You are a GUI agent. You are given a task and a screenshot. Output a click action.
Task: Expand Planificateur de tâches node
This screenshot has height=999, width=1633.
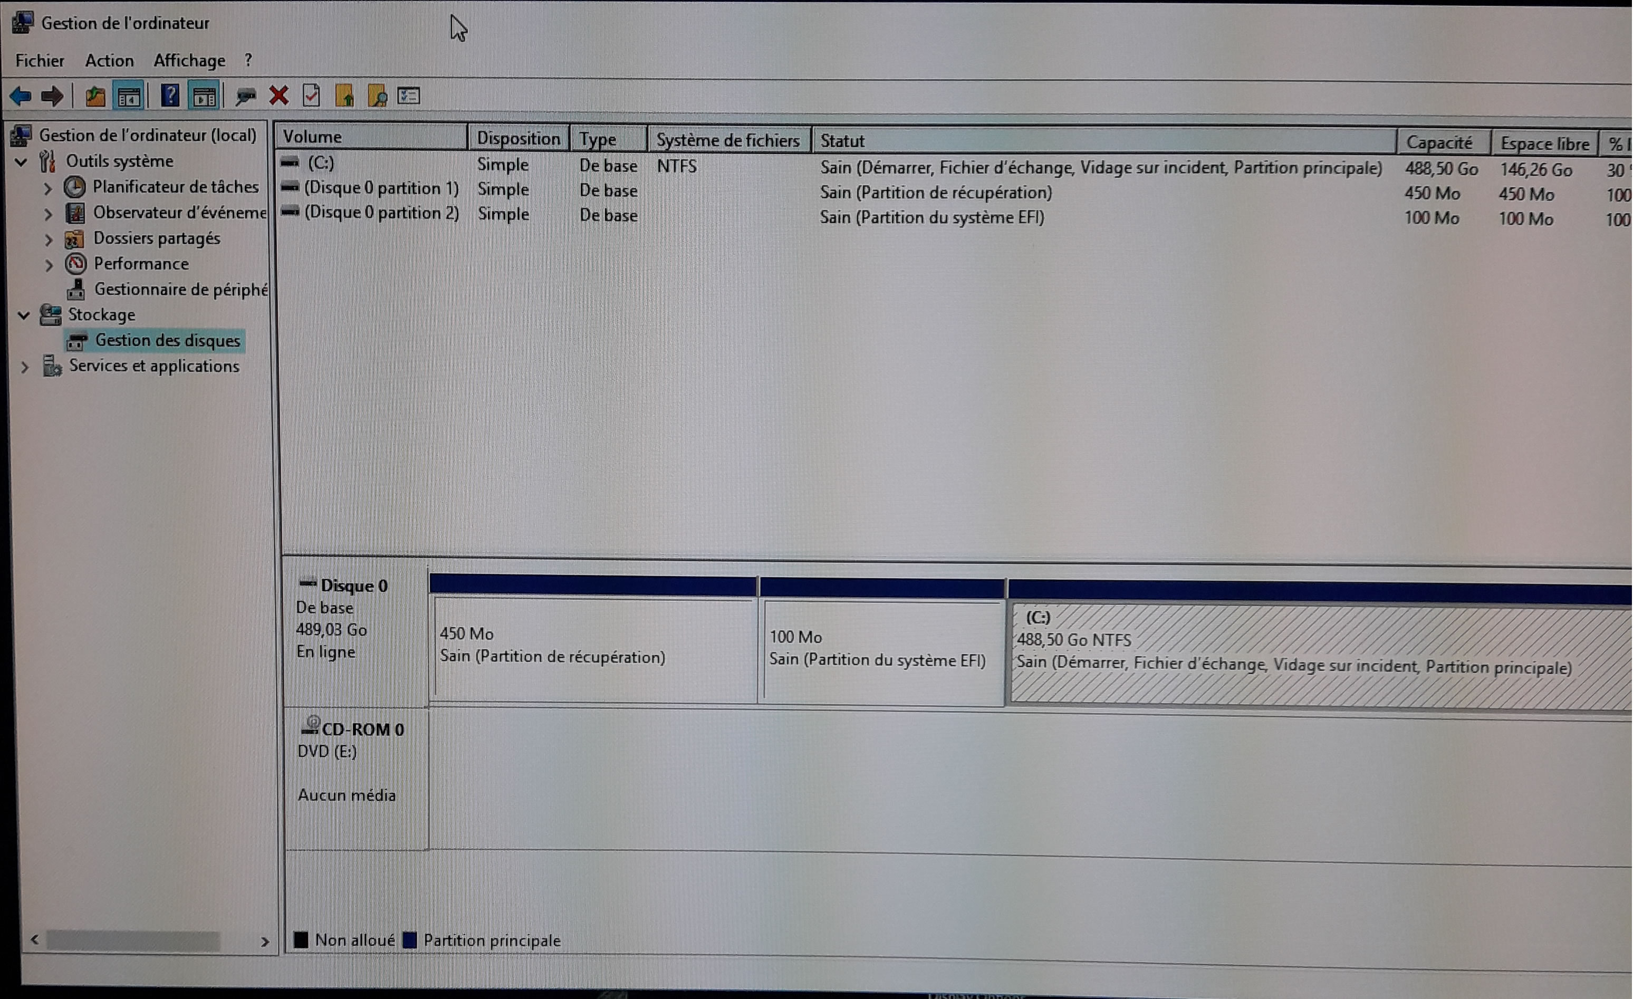click(47, 188)
